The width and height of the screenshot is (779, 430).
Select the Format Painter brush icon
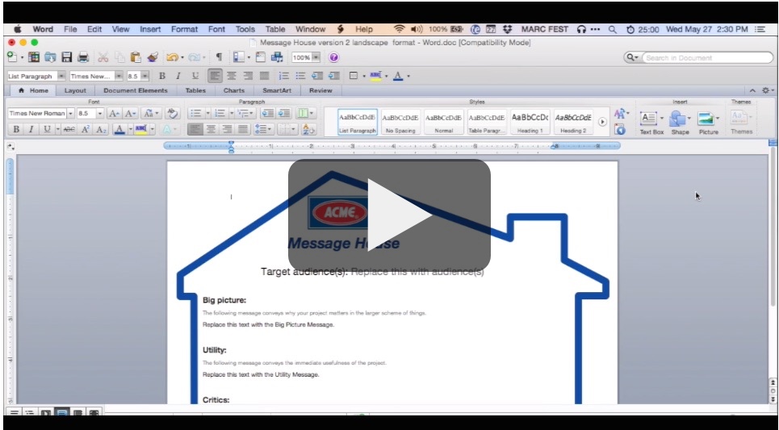[x=153, y=57]
